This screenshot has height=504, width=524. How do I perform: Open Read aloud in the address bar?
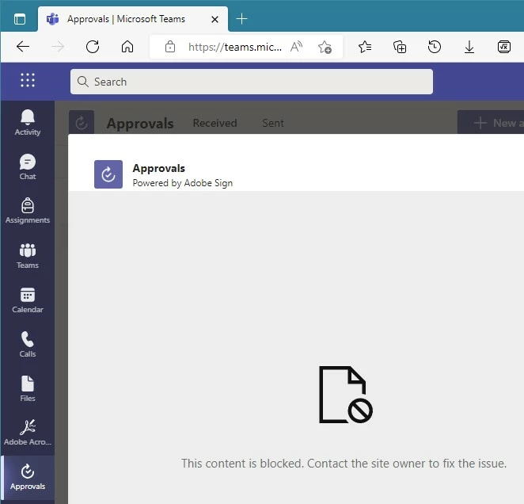[296, 47]
